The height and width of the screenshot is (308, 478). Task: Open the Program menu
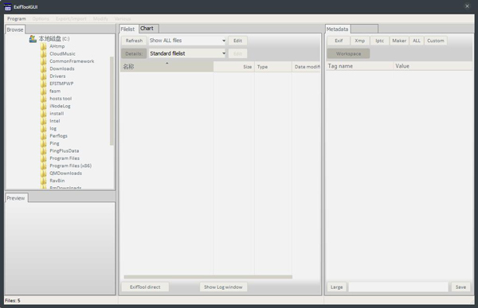(x=17, y=18)
